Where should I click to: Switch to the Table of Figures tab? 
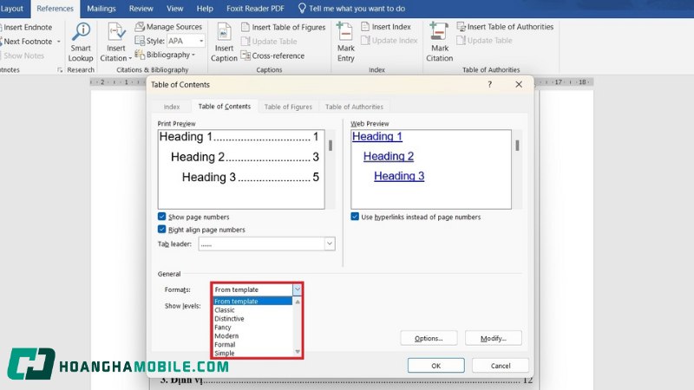click(288, 107)
